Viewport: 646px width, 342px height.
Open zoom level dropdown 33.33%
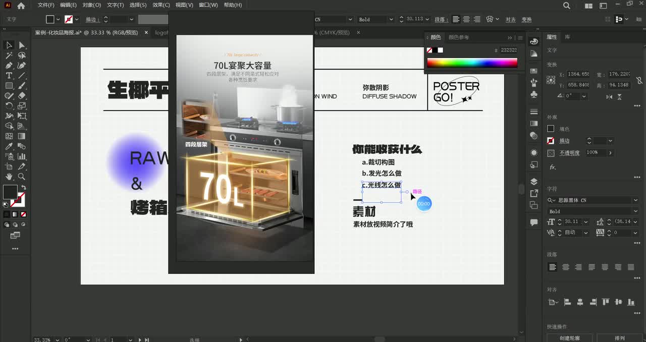(x=57, y=339)
